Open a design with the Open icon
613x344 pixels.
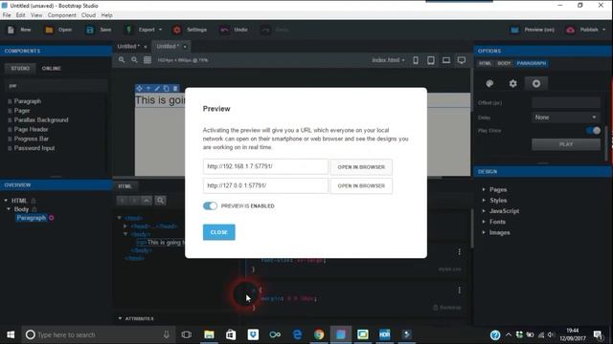coord(49,30)
